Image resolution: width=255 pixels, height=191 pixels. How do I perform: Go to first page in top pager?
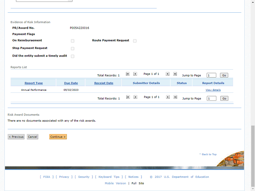(127, 74)
